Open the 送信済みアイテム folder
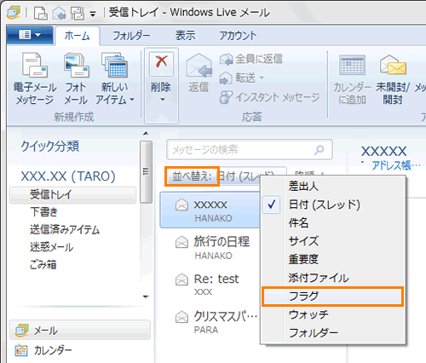 (x=65, y=229)
